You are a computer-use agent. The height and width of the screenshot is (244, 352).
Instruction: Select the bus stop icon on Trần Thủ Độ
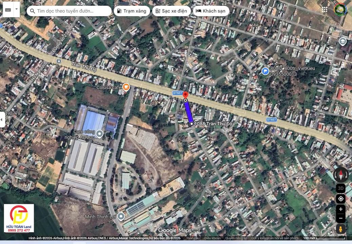[59, 61]
